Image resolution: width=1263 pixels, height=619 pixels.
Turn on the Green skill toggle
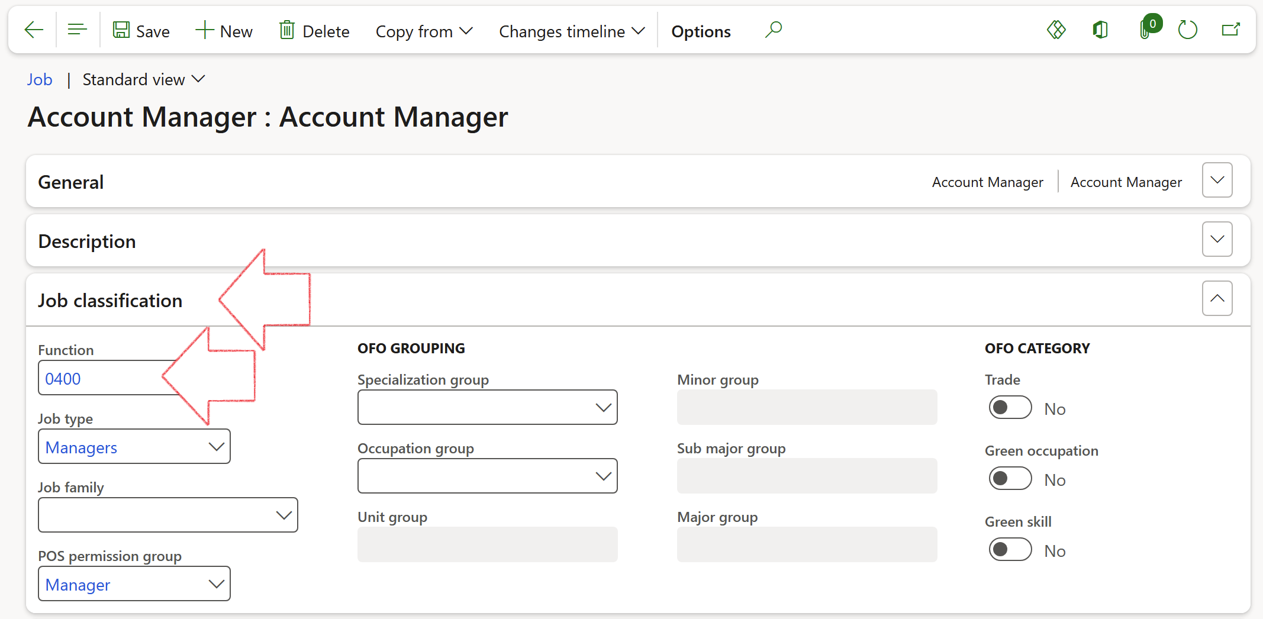pyautogui.click(x=1010, y=550)
